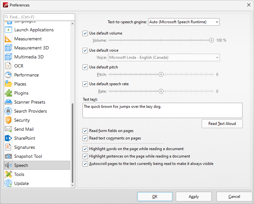Click in the Test text box

163,110
